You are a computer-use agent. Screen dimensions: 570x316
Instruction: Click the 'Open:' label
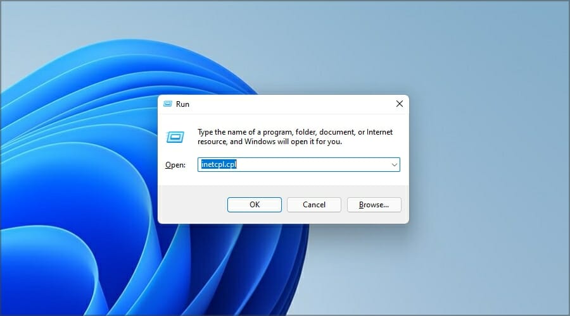click(x=175, y=165)
